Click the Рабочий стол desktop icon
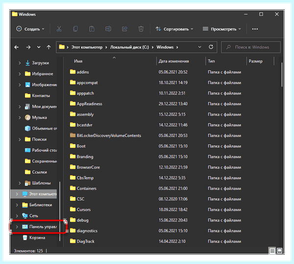 click(x=27, y=150)
